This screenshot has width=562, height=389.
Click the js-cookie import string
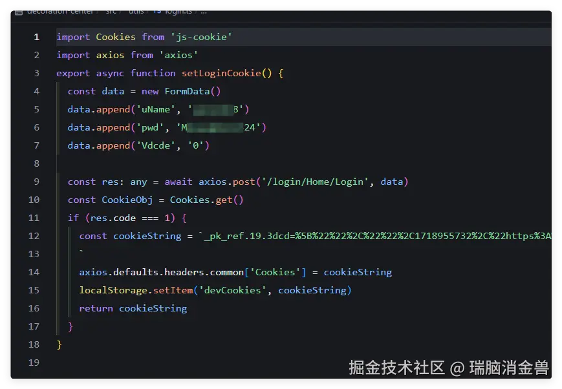(x=200, y=37)
